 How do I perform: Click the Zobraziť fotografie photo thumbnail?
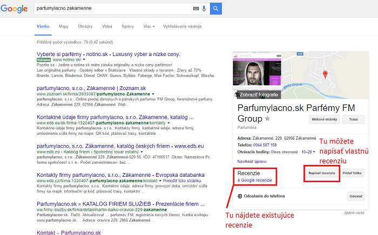click(x=257, y=75)
